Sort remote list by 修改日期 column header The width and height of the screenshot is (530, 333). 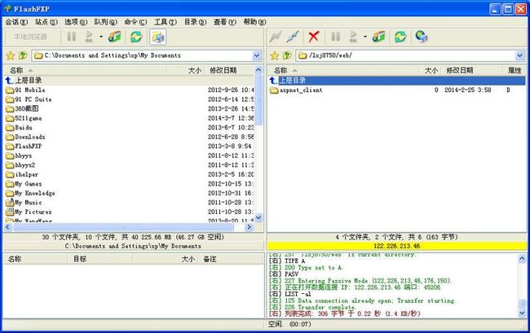[472, 71]
